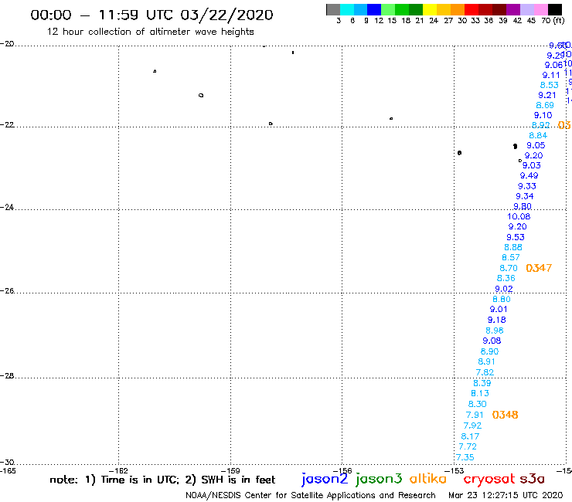Click the '9.03' wave height value
The height and width of the screenshot is (502, 572).
(532, 165)
